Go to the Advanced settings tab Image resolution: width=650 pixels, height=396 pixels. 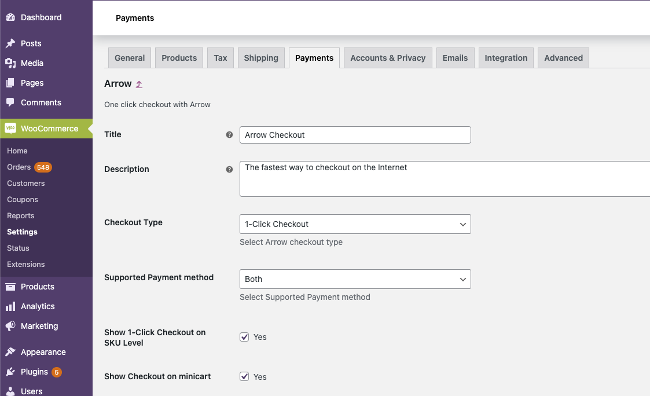tap(563, 58)
